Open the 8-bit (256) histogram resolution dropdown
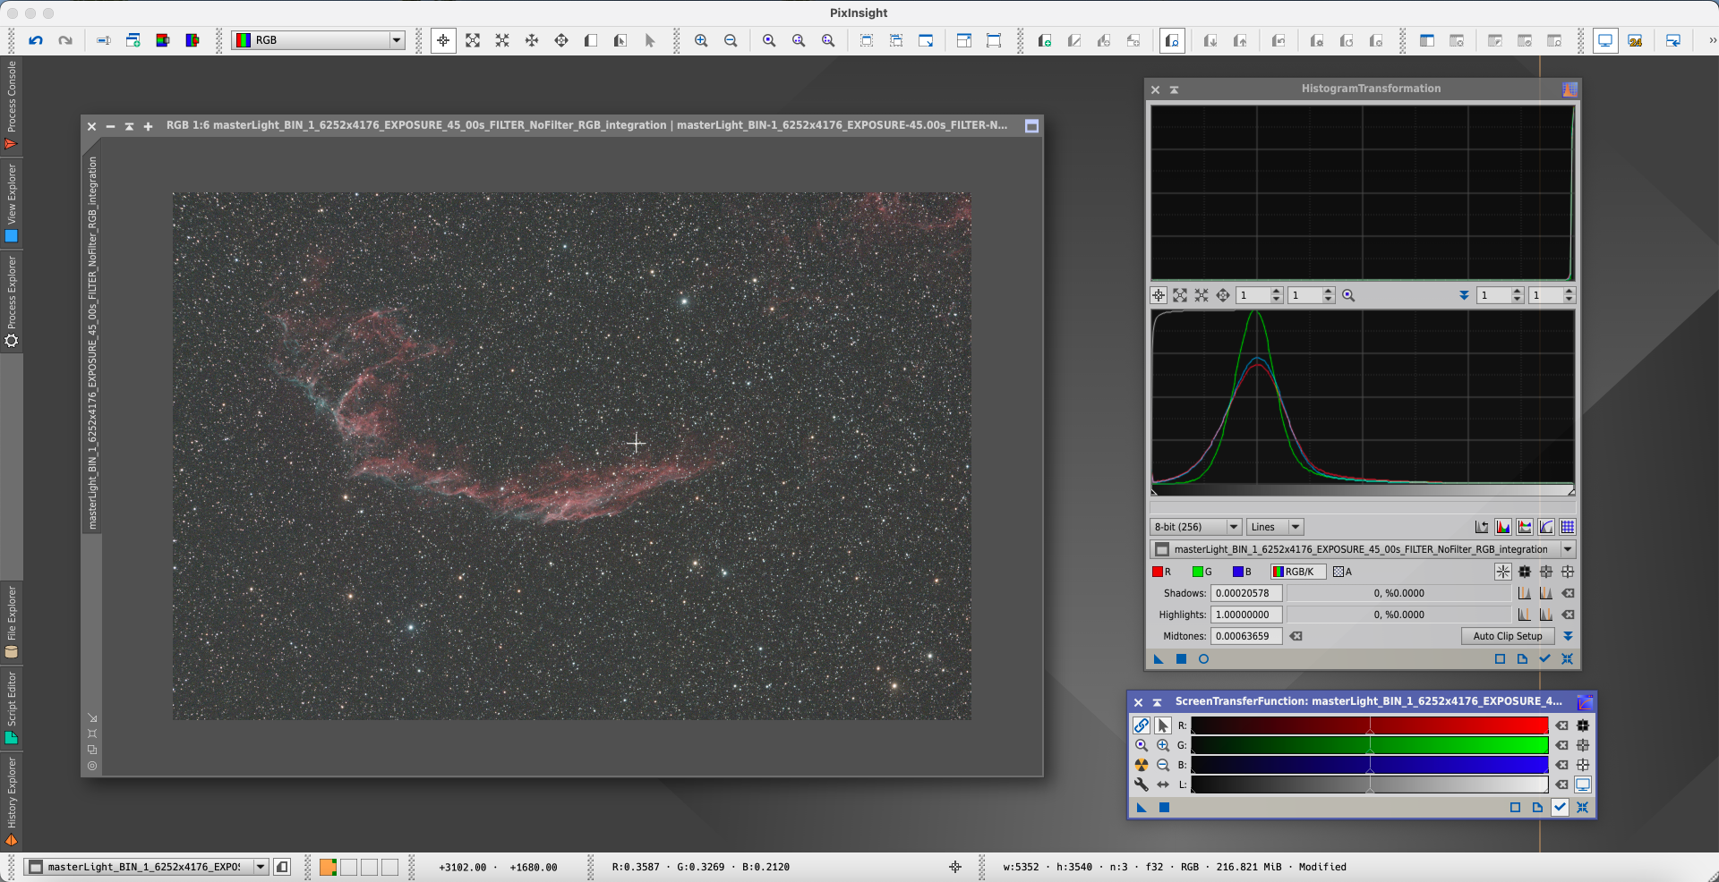The image size is (1719, 882). [x=1195, y=527]
